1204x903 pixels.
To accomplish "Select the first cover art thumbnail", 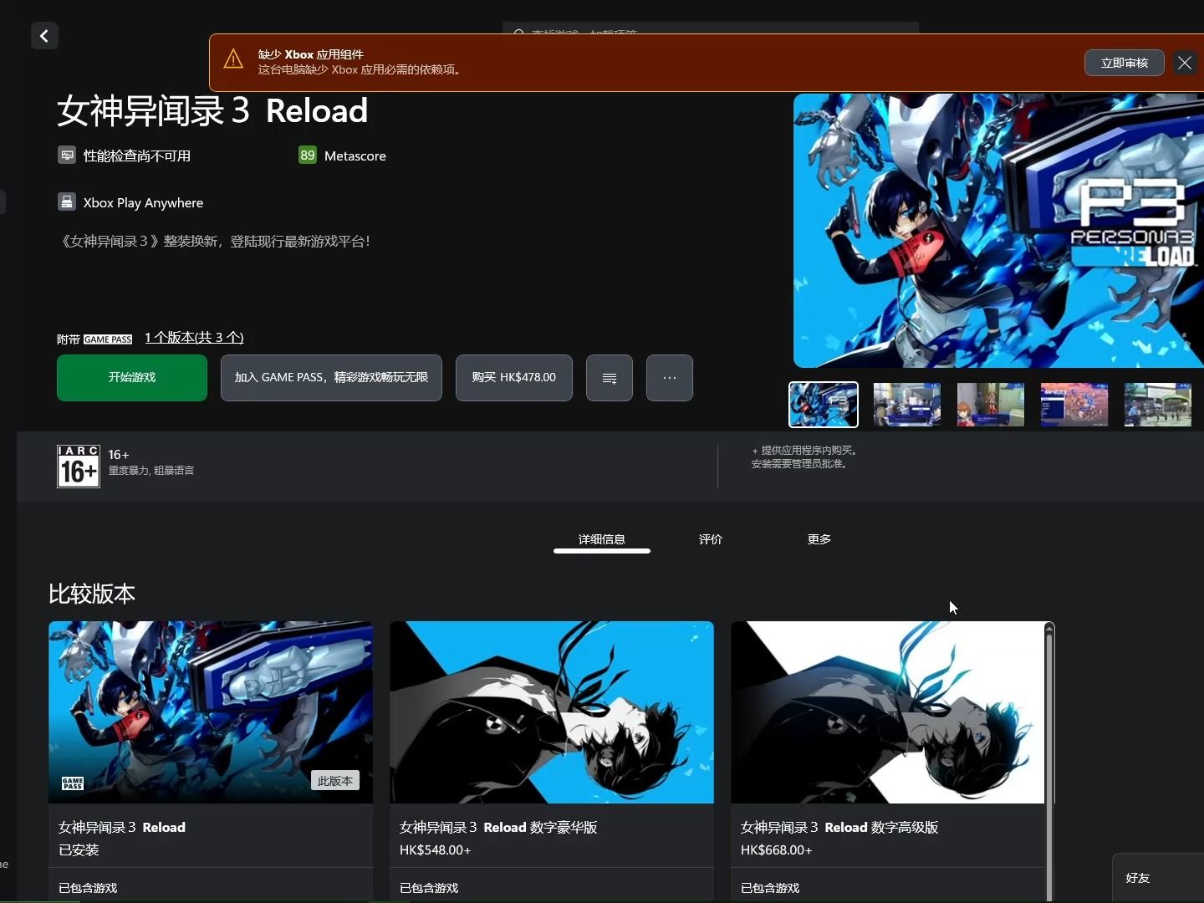I will pyautogui.click(x=824, y=405).
